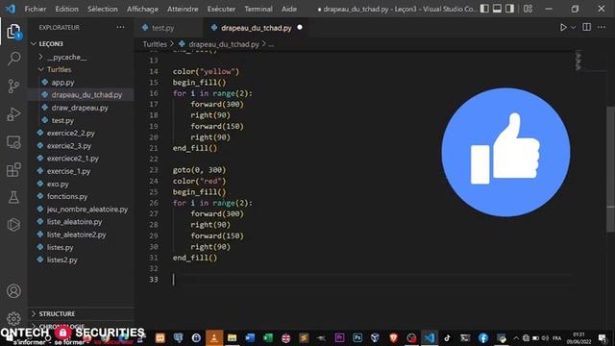
Task: Open the Terminal menu
Action: (x=258, y=9)
